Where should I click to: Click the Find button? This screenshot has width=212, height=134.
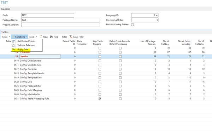point(54,37)
